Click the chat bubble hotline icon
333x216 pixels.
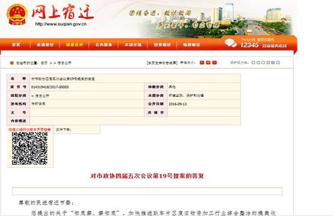(231, 43)
